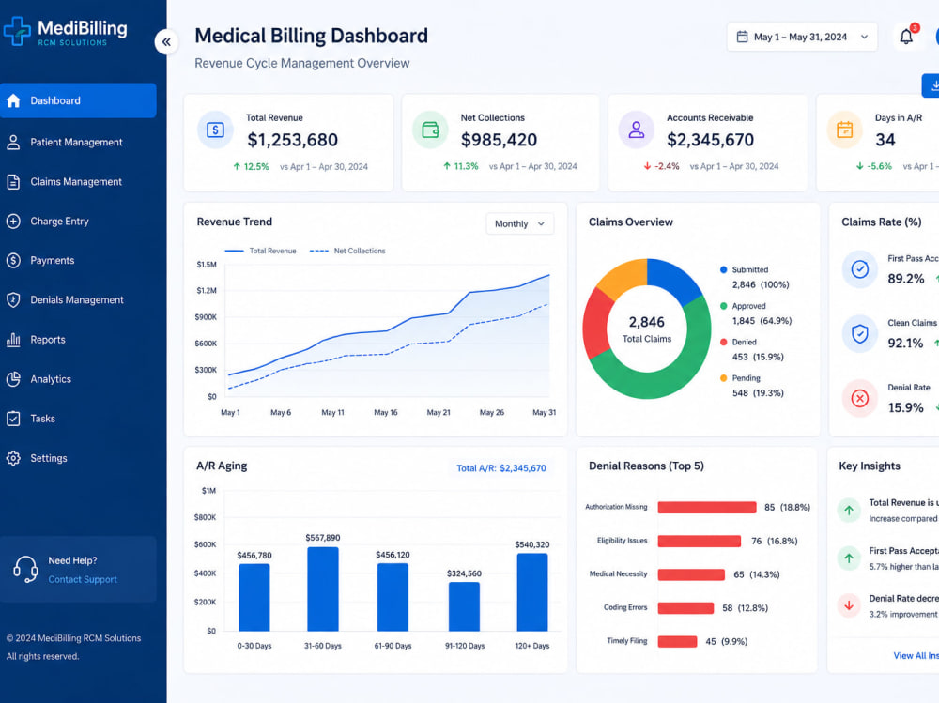Open Patient Management menu item
The width and height of the screenshot is (939, 703).
[x=78, y=142]
